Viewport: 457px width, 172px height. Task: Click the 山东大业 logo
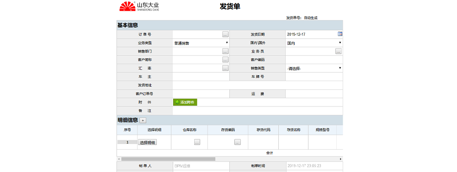pyautogui.click(x=139, y=6)
